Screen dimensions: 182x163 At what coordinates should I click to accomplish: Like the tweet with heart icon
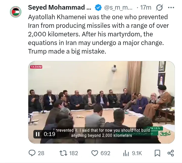click(x=95, y=153)
